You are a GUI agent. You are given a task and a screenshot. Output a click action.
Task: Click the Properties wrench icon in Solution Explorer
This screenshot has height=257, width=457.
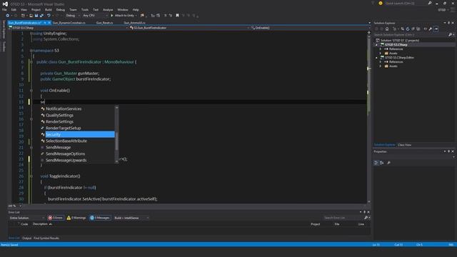431,29
